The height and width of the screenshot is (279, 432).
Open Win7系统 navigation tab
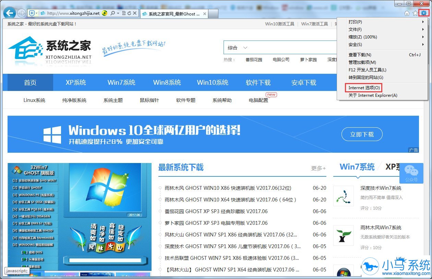point(121,83)
